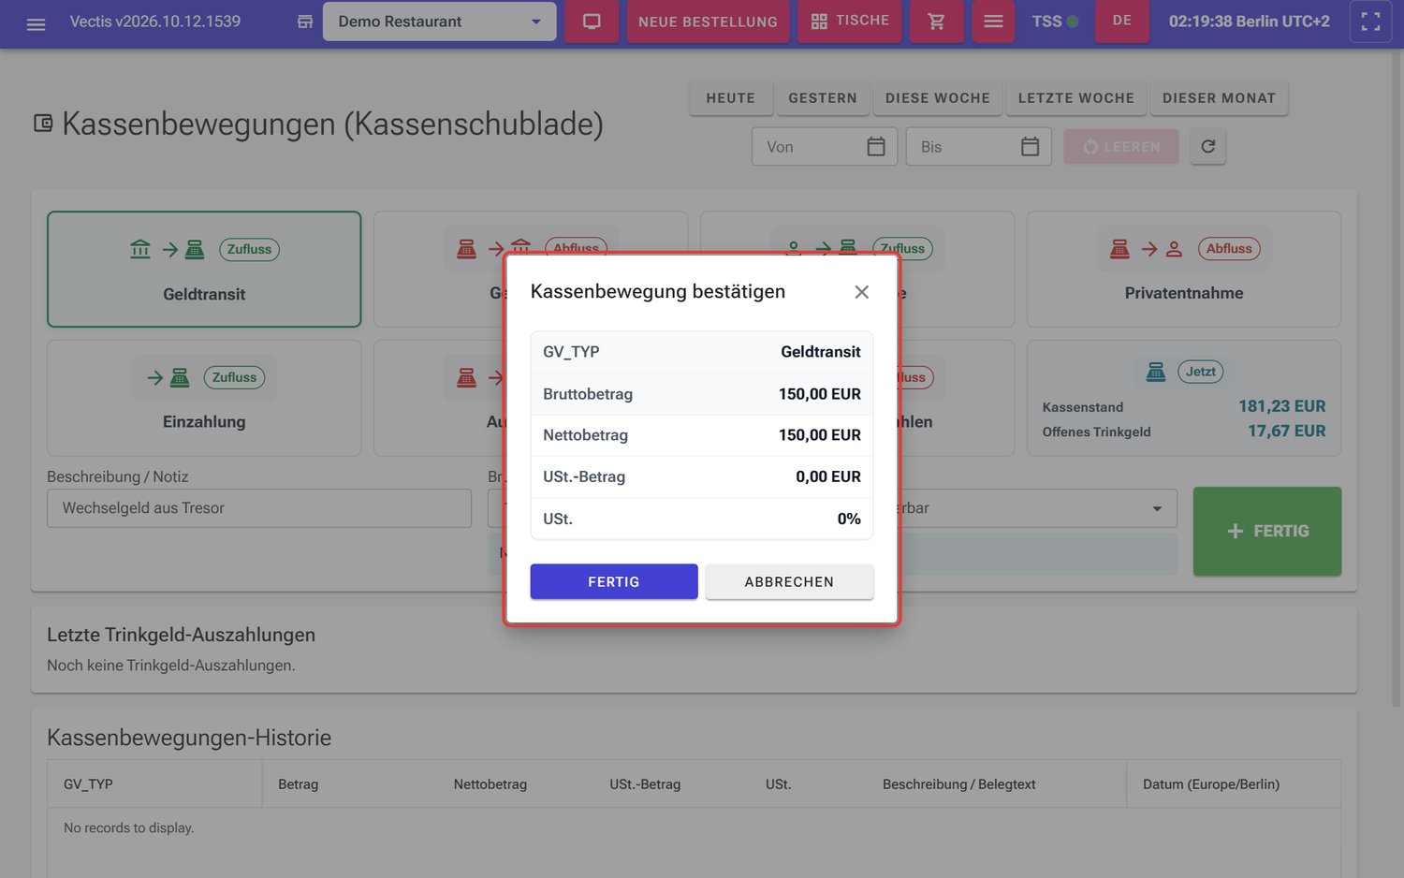
Task: Switch language via DE button
Action: [x=1122, y=22]
